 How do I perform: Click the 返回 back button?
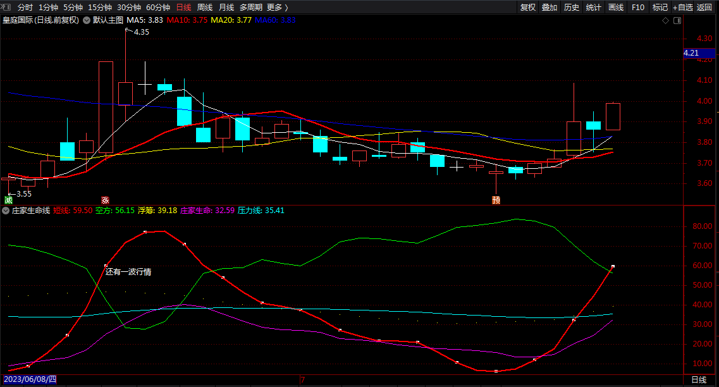(x=704, y=8)
